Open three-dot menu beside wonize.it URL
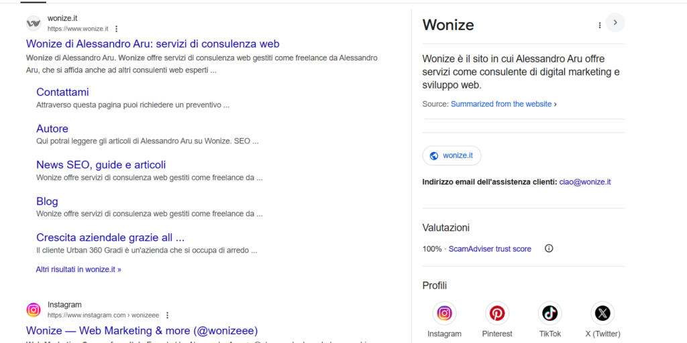 point(116,29)
